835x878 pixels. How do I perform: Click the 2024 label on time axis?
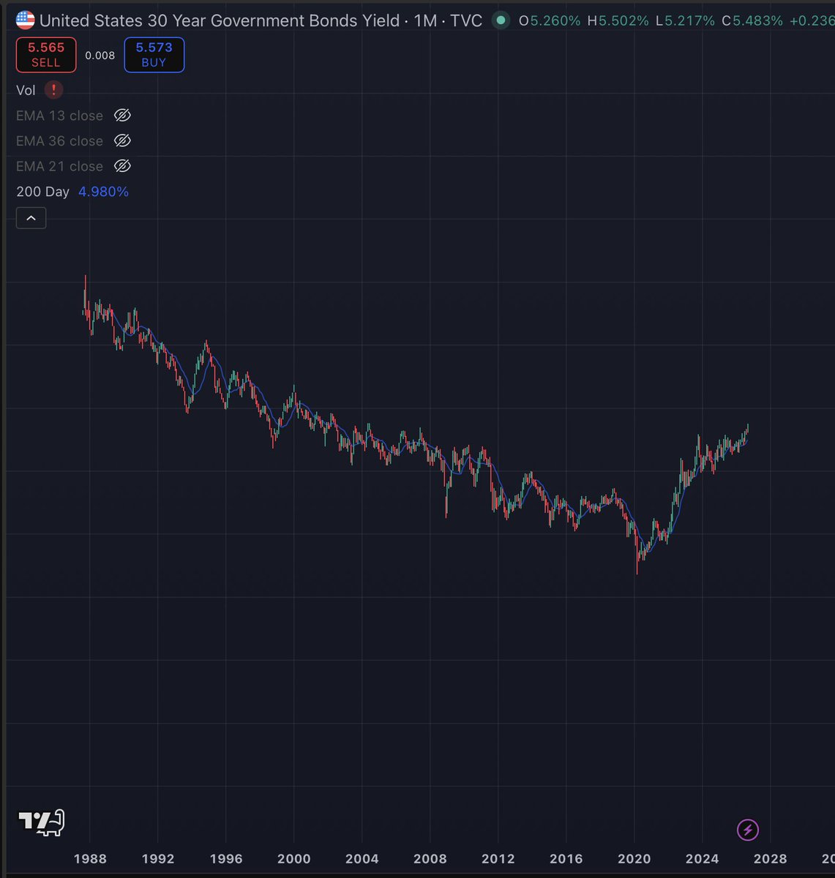(x=702, y=859)
